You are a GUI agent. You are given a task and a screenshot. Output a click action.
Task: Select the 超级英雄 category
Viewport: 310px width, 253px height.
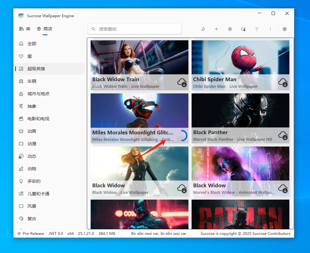click(50, 69)
